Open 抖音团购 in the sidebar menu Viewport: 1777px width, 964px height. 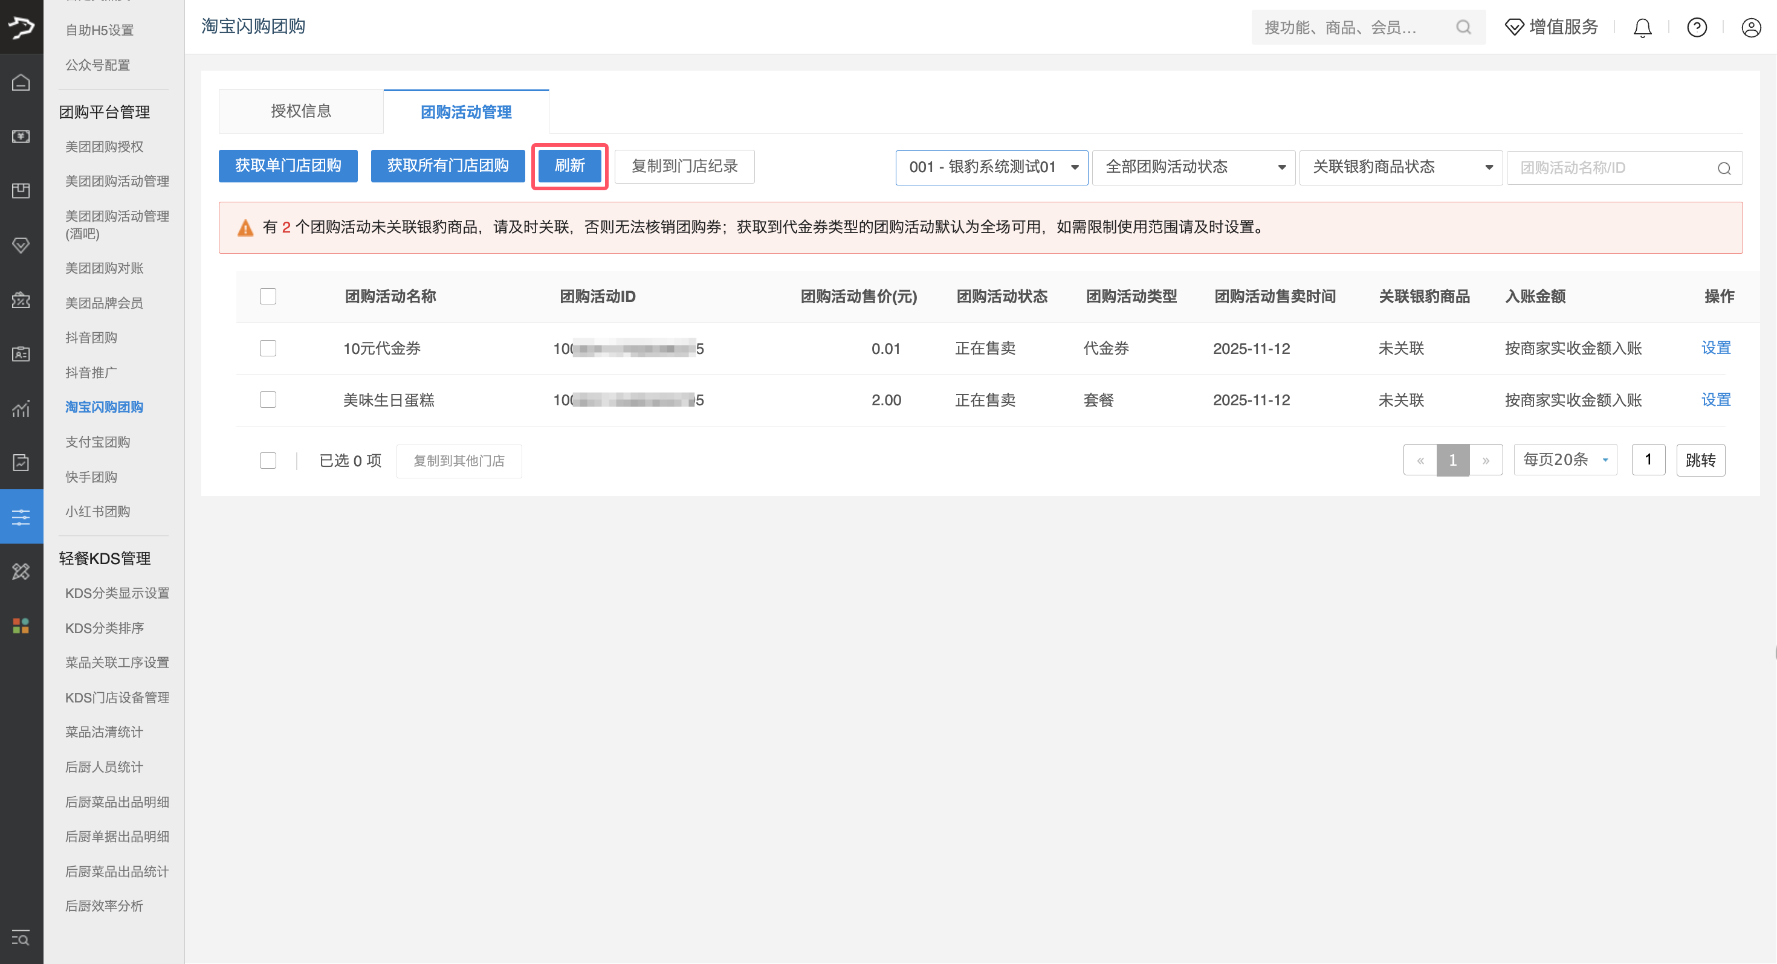[91, 338]
